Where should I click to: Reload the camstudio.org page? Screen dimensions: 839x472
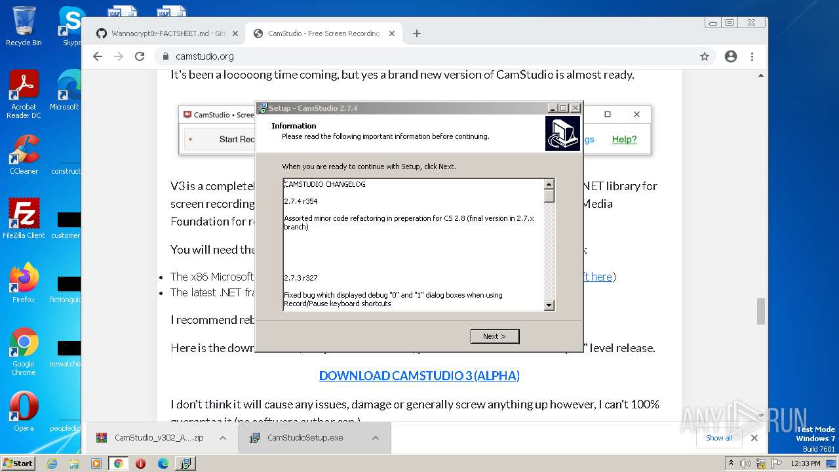coord(140,56)
